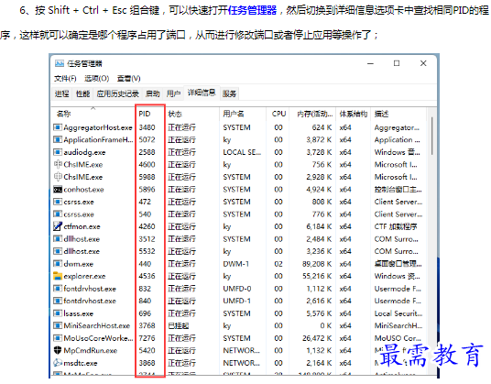
Task: Click the explorer.exe folder icon
Action: pos(58,276)
